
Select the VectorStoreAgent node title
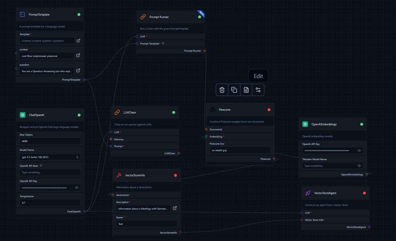click(325, 193)
